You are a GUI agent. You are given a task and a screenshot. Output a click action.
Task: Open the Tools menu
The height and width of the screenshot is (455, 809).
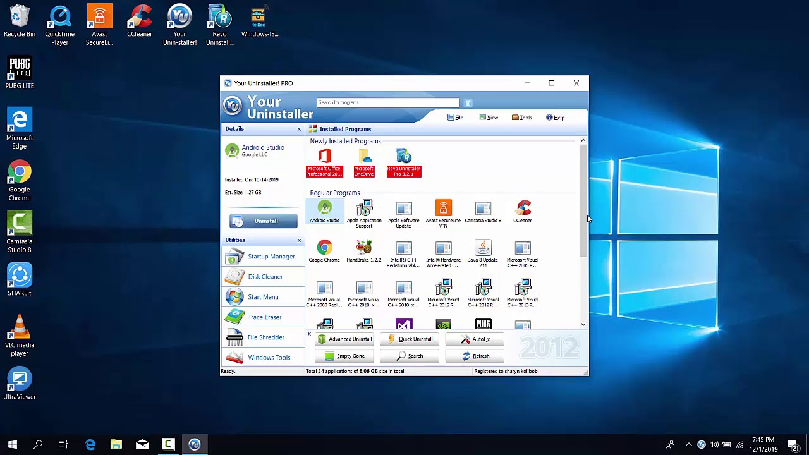click(522, 118)
